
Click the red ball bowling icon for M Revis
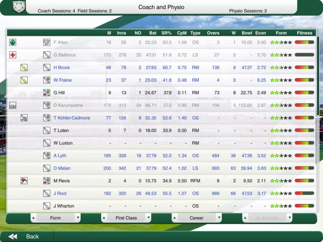[24, 181]
